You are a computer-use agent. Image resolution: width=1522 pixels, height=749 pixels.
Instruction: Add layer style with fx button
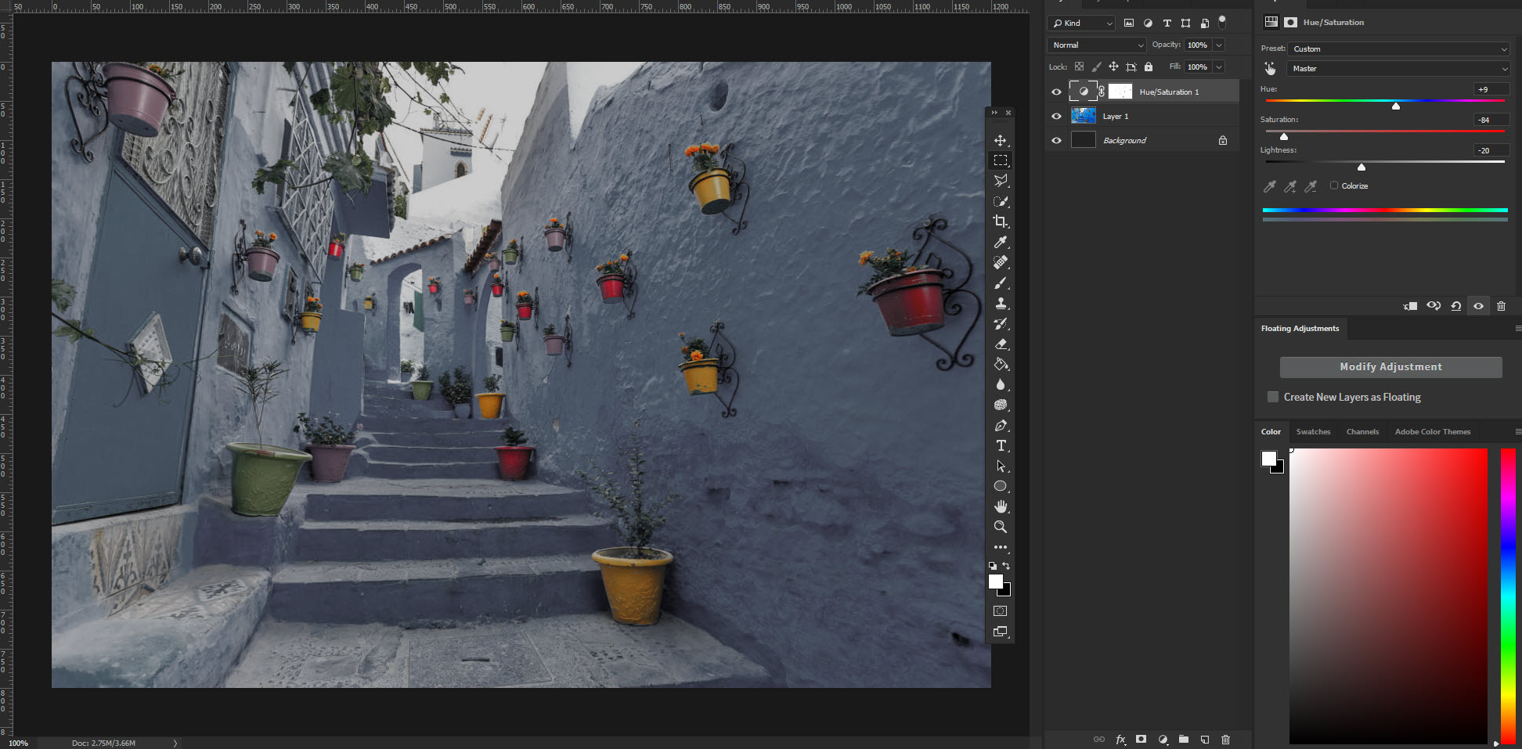[1120, 739]
